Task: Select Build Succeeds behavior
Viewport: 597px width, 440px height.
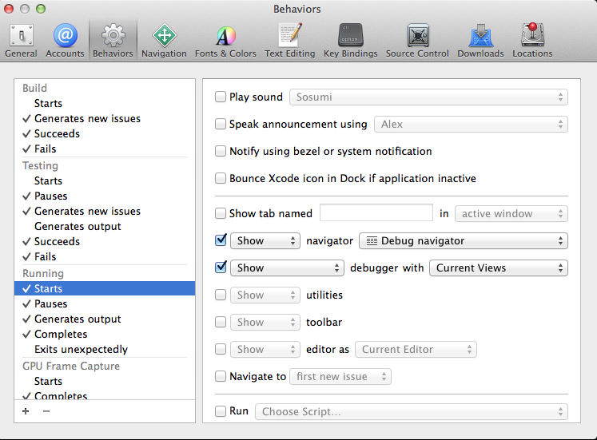Action: coord(105,133)
